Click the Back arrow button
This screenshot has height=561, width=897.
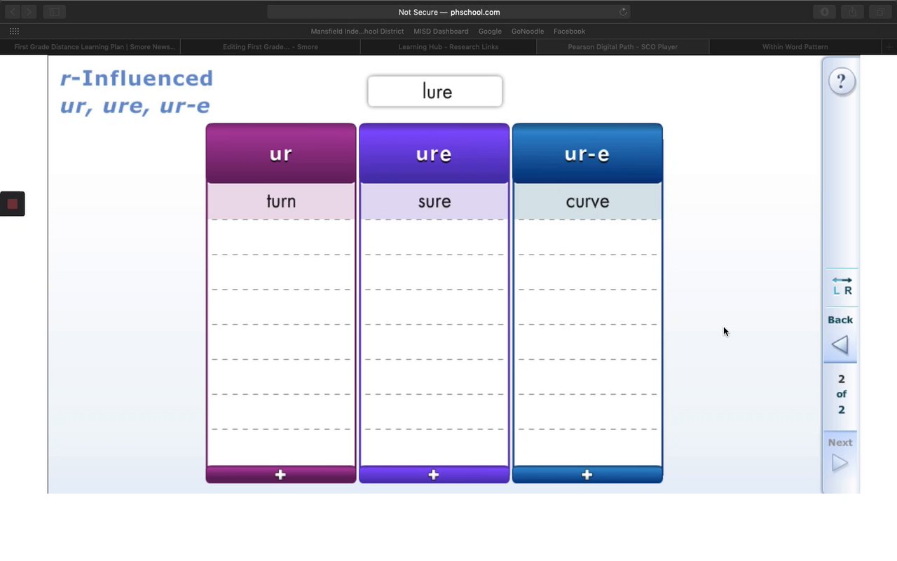click(x=840, y=344)
